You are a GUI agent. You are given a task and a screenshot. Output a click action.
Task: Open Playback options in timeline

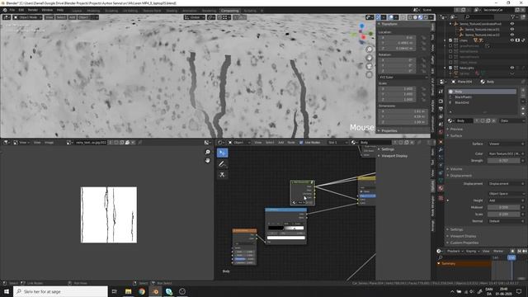pos(455,251)
